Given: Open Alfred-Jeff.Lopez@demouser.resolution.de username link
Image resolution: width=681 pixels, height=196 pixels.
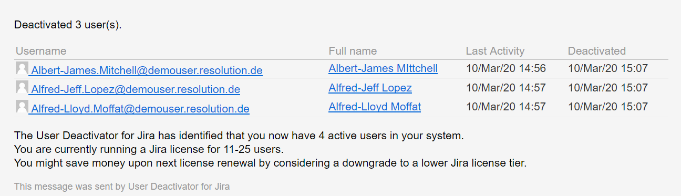Looking at the screenshot, I should point(136,90).
